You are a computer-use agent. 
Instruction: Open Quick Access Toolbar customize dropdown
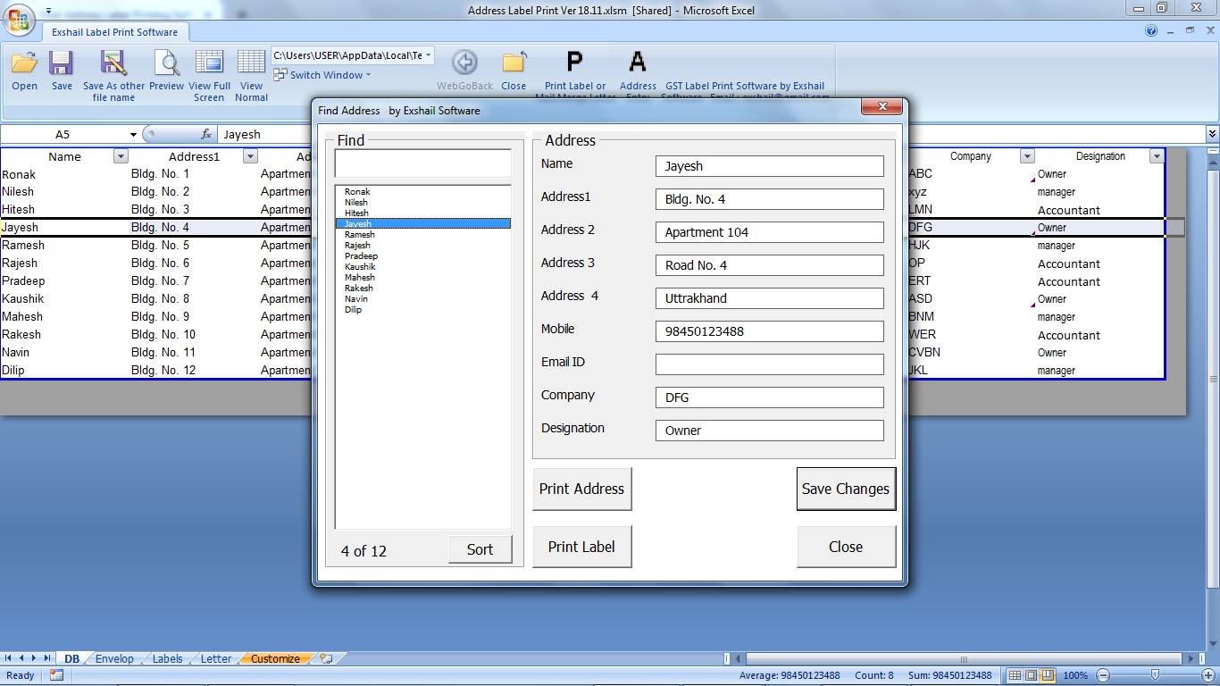tap(48, 11)
